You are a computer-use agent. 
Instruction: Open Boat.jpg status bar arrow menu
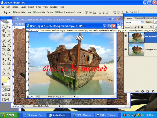(74, 96)
